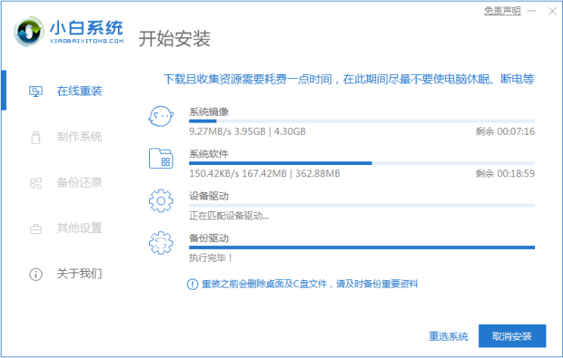Click the 重选系统 button
563x358 pixels.
click(449, 336)
